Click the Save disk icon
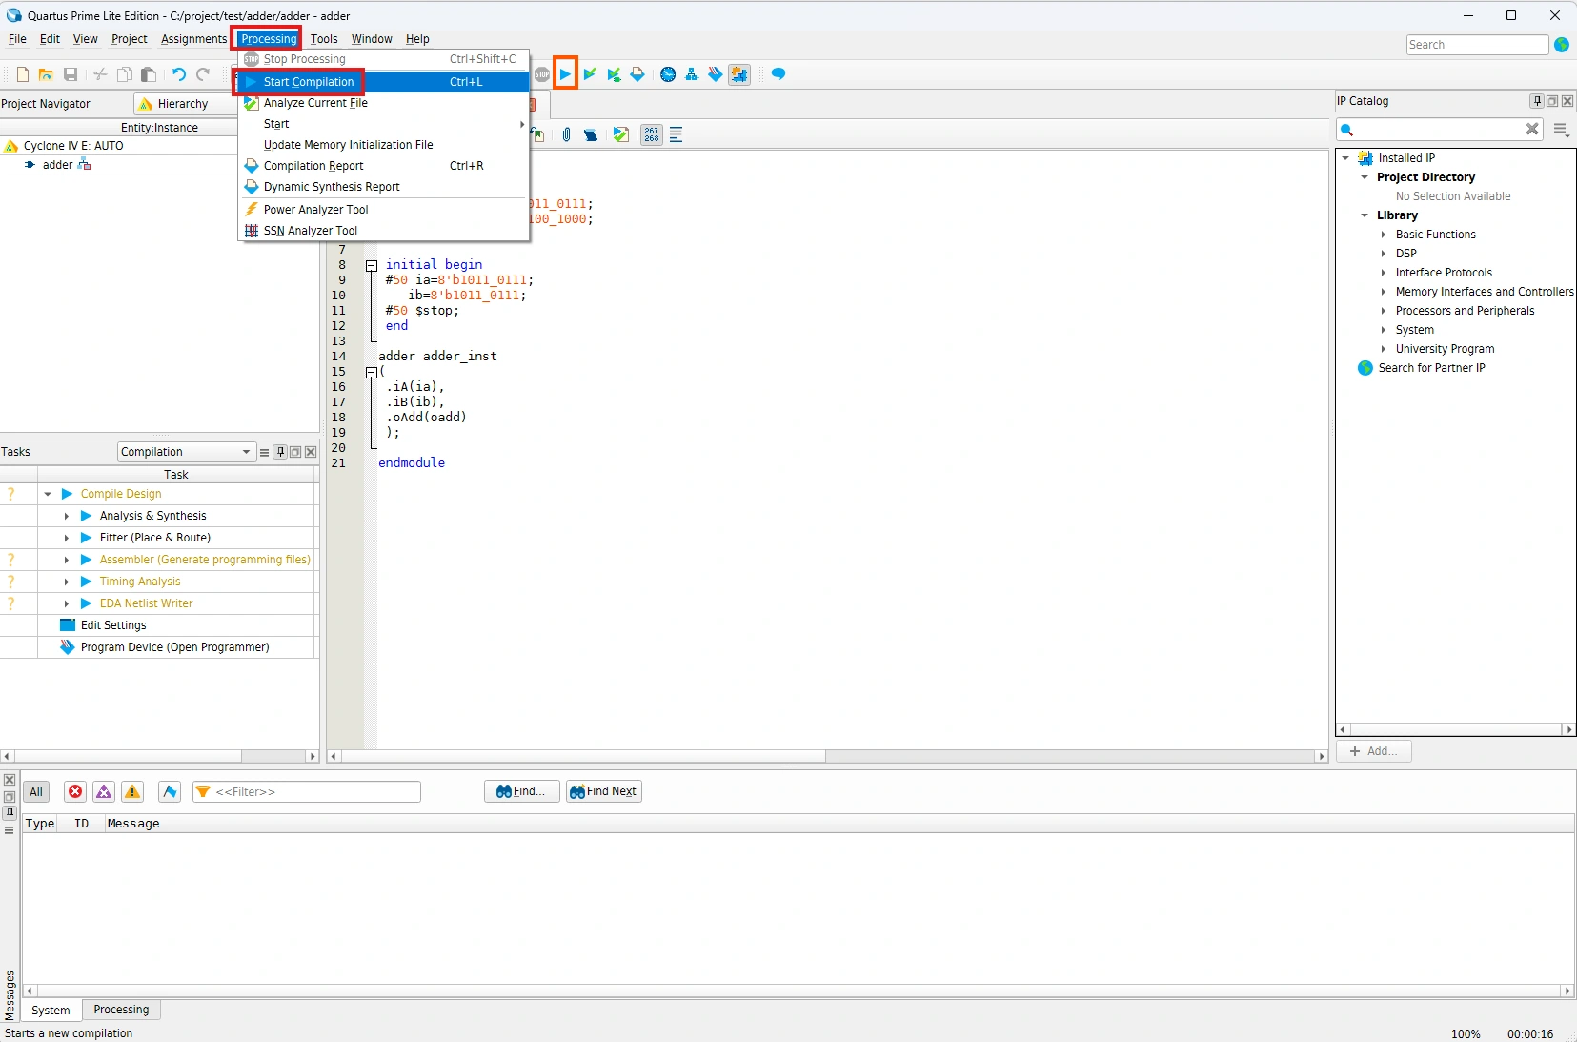Viewport: 1577px width, 1042px height. point(71,74)
